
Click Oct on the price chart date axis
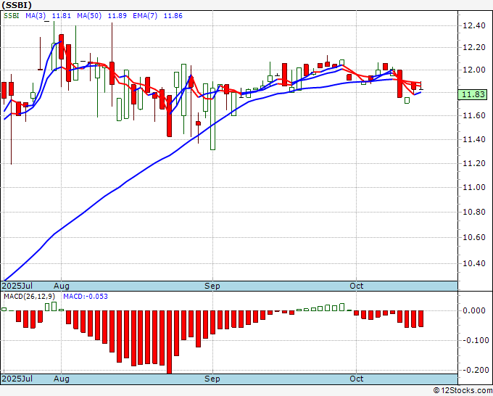click(356, 286)
